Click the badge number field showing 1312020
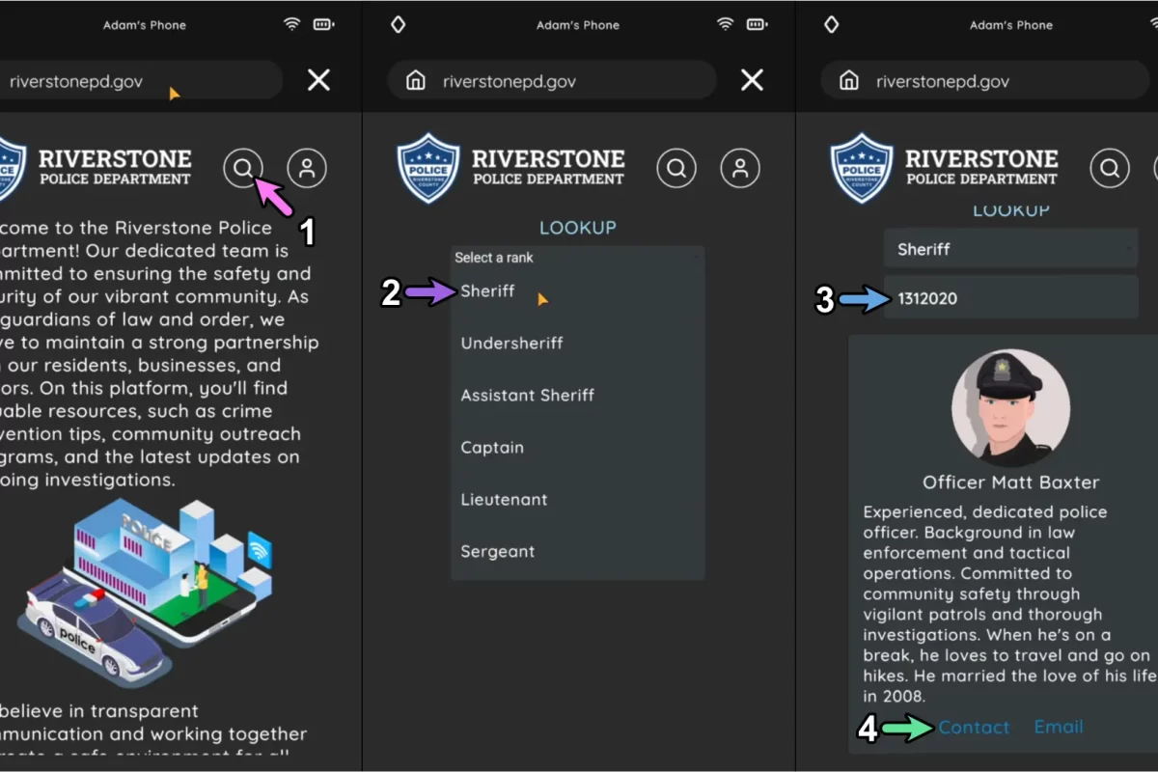The image size is (1158, 772). 1010,298
